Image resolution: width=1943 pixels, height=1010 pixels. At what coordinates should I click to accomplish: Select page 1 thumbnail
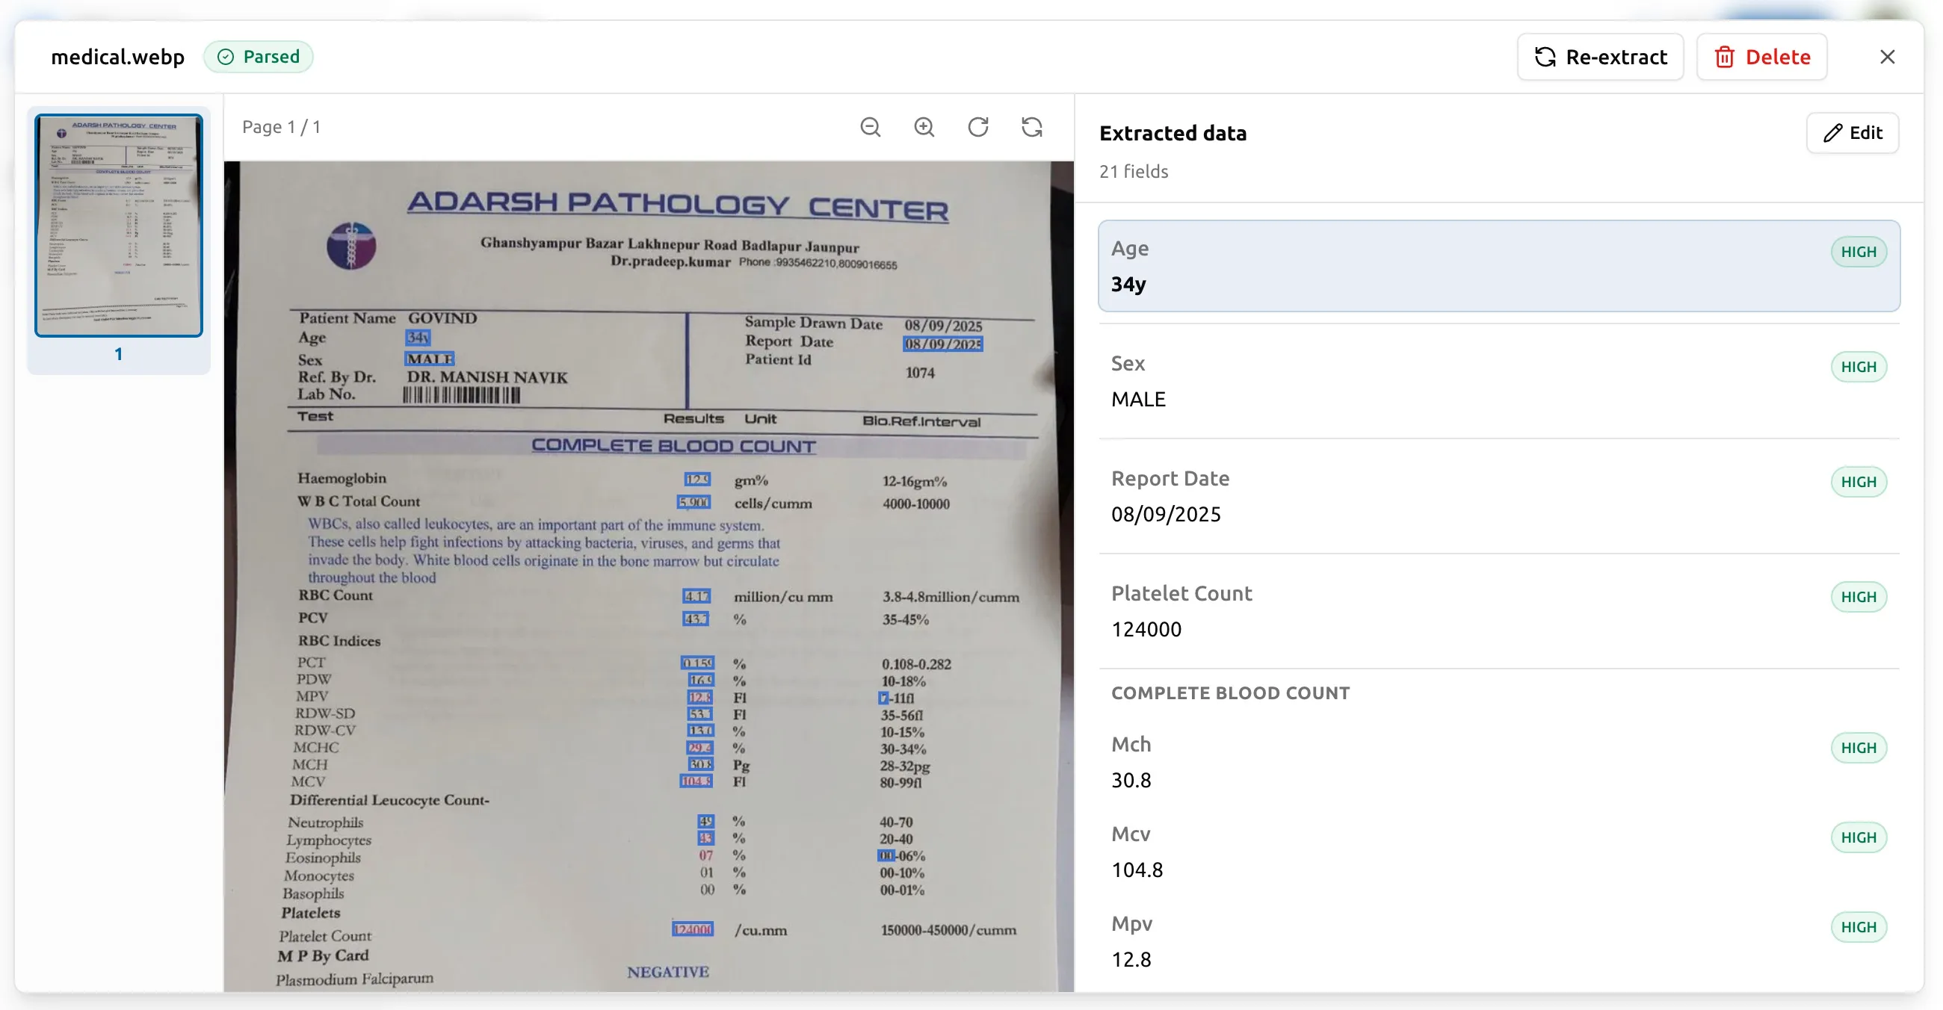coord(118,226)
